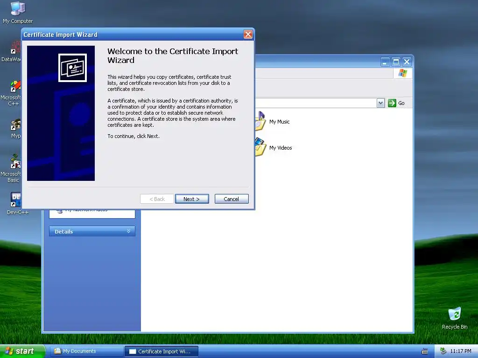
Task: Open Recycle Bin desktop icon
Action: coord(455,318)
